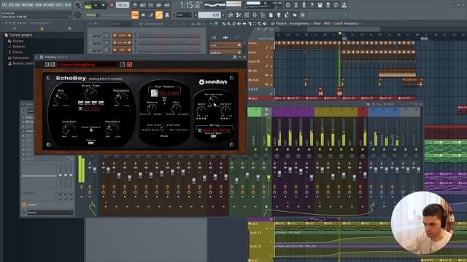Select the crash channel button
The height and width of the screenshot is (262, 467).
[x=122, y=36]
